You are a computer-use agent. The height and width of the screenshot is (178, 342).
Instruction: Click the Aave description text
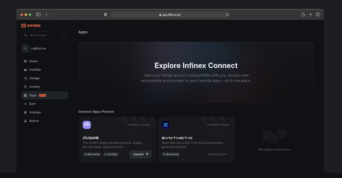point(112,145)
